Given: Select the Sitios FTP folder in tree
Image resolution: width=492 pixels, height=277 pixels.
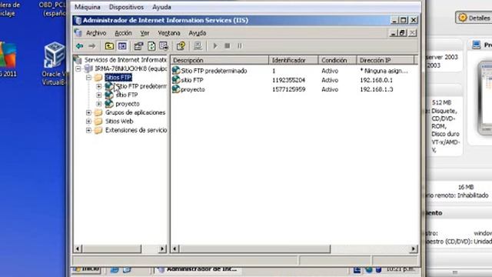Looking at the screenshot, I should point(118,77).
